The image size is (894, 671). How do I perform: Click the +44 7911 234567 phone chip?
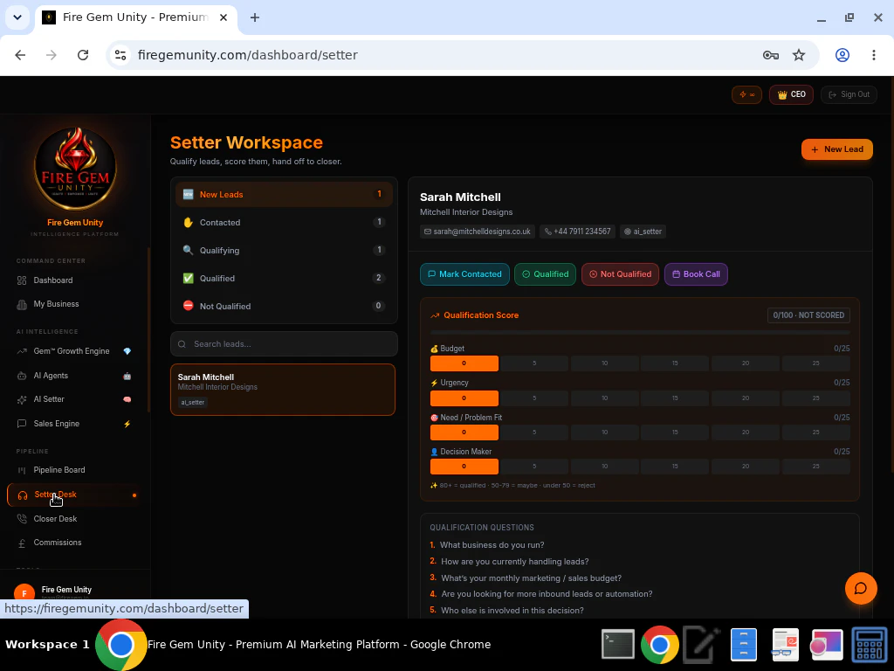[577, 232]
